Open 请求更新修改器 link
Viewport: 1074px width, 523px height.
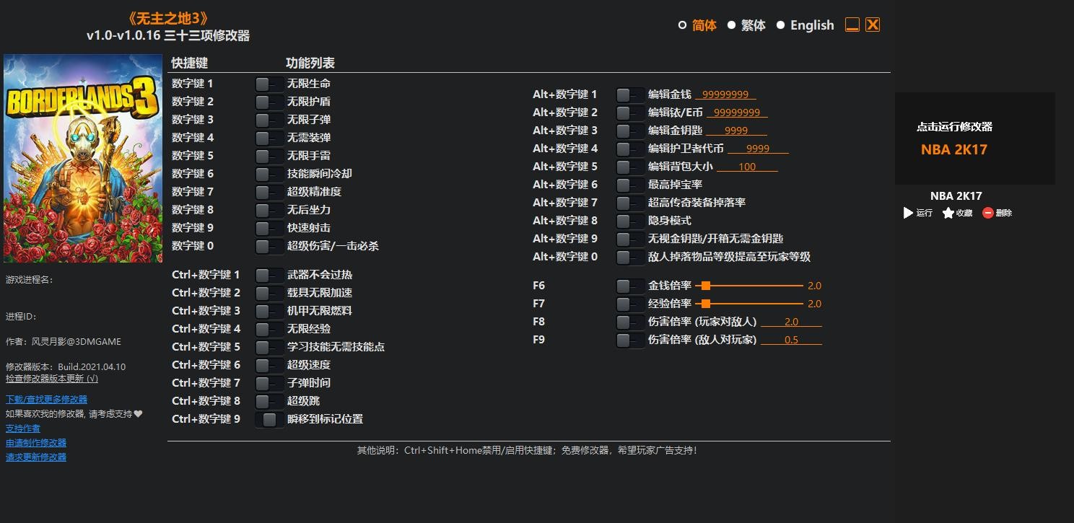36,457
